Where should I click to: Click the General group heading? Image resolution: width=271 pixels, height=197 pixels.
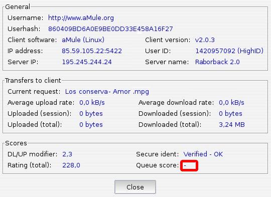coord(18,7)
